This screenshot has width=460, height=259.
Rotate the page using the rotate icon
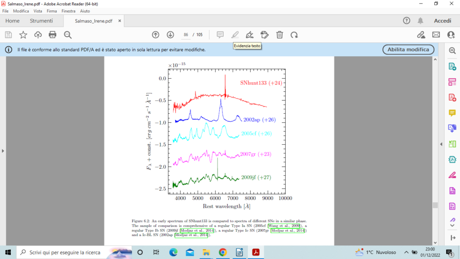[x=294, y=35]
